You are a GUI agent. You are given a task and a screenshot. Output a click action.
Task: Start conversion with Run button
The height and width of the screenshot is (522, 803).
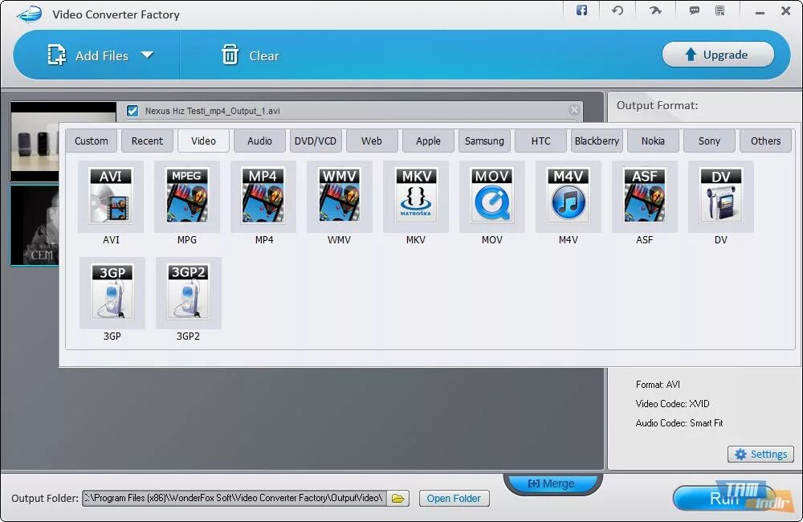pyautogui.click(x=724, y=498)
